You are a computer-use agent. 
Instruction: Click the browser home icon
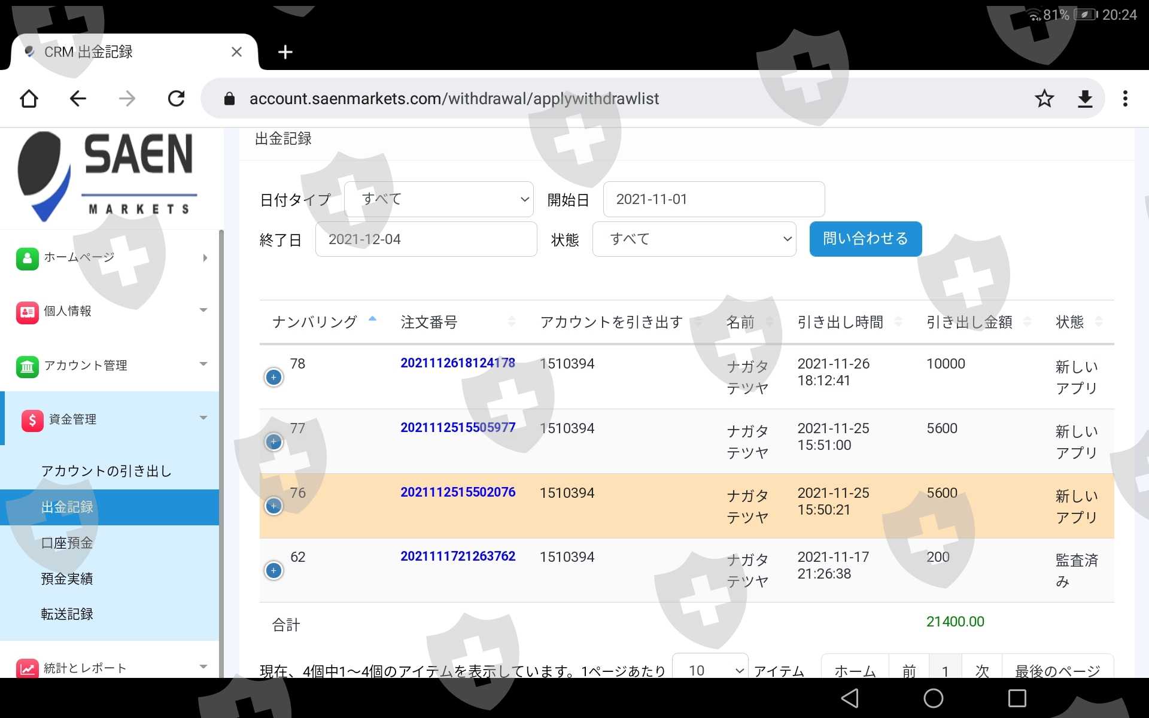click(29, 99)
